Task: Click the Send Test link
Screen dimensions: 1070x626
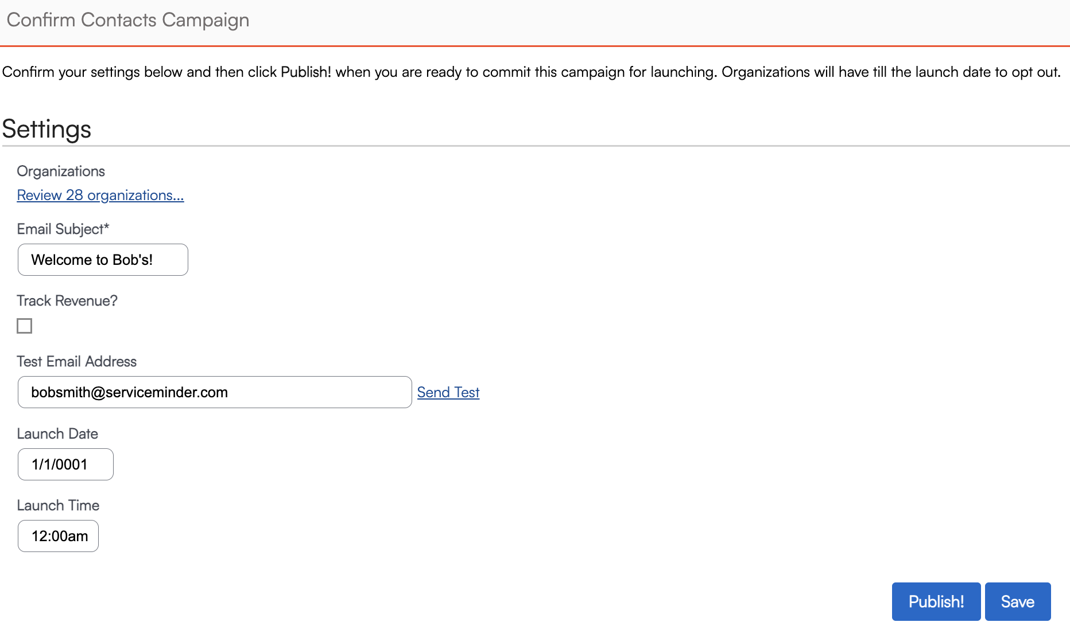Action: 448,392
